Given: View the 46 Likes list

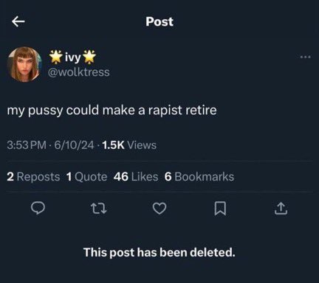Looking at the screenshot, I should 136,177.
